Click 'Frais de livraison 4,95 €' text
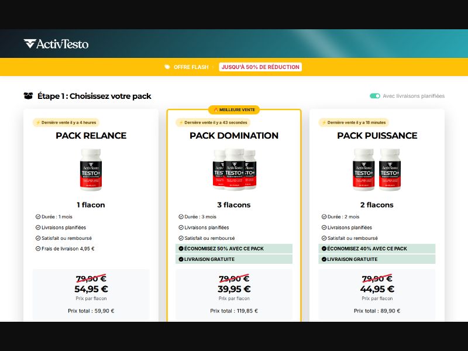This screenshot has width=468, height=351. 68,249
